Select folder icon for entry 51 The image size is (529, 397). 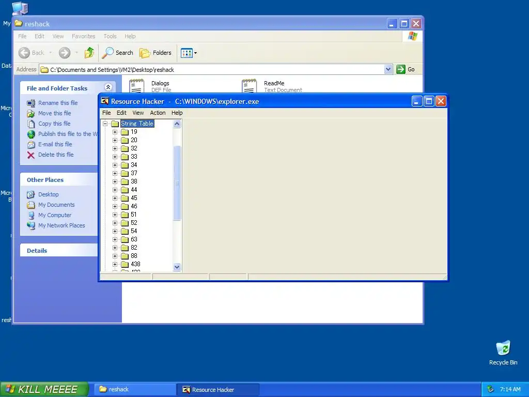pos(125,215)
